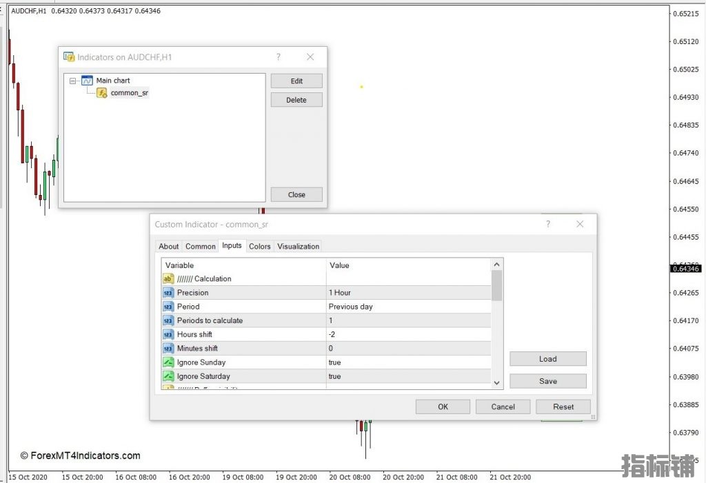Screen dimensions: 706x483
Task: Click the inputs list scrollbar thumb
Action: pos(496,285)
